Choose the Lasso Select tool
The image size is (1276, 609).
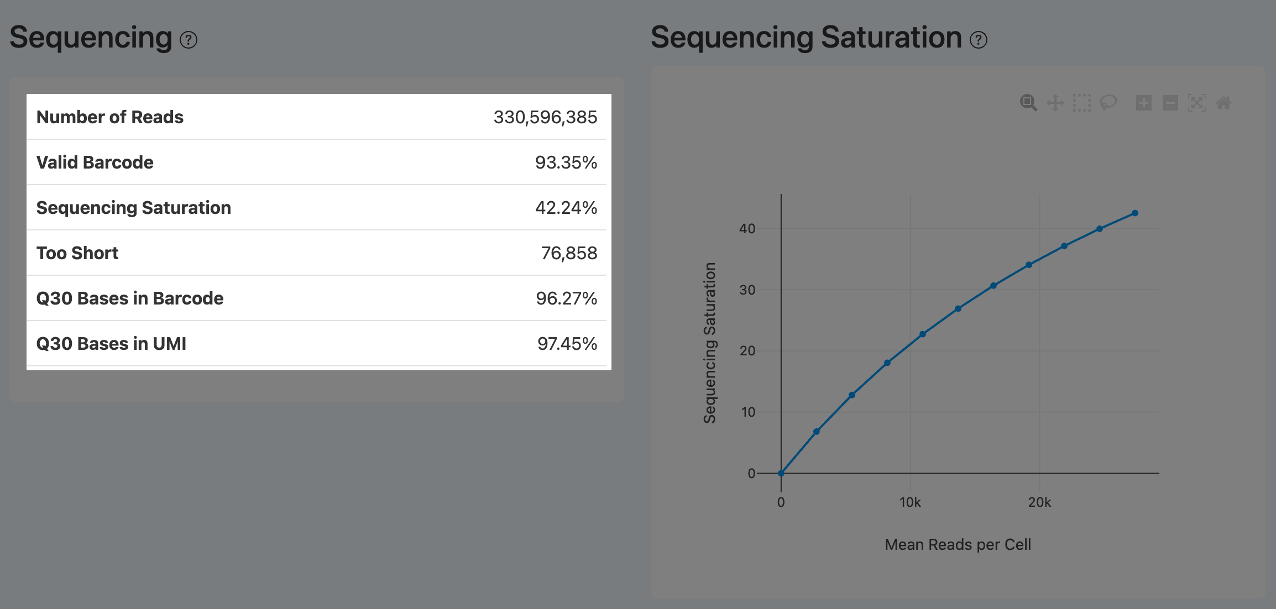coord(1108,103)
